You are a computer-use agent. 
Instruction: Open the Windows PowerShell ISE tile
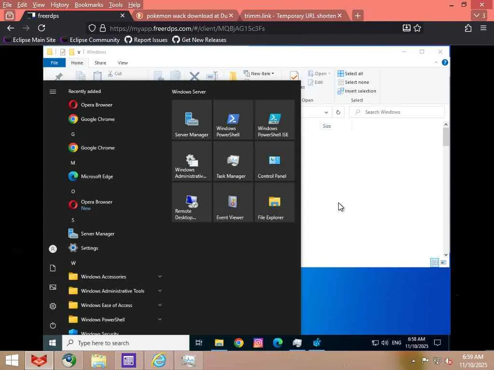[274, 119]
